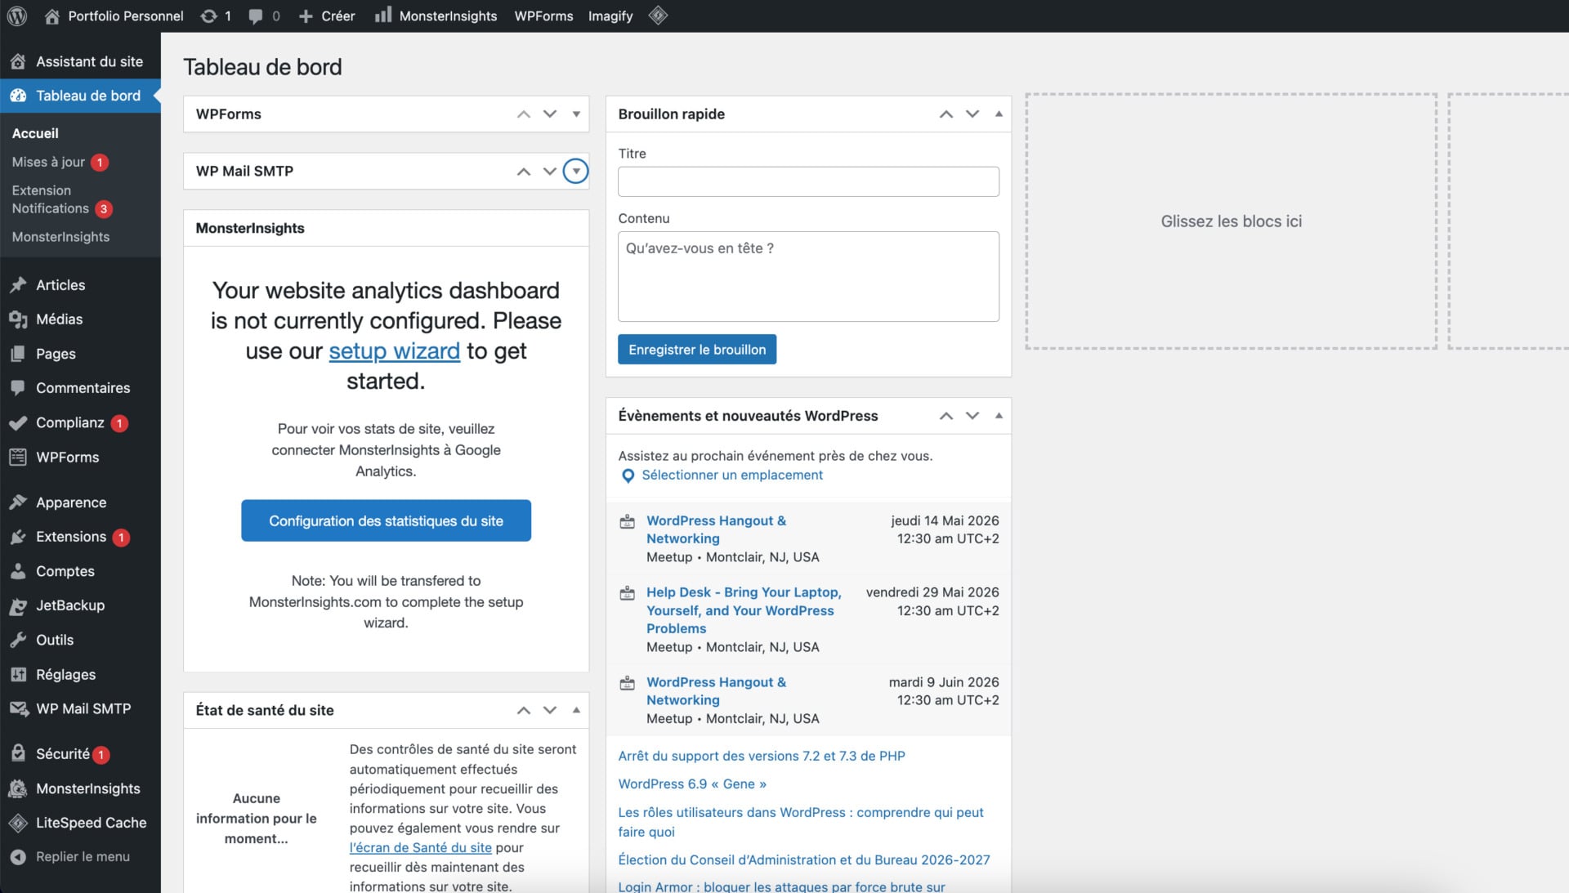Viewport: 1569px width, 893px height.
Task: Click the Sécurité notification badge
Action: (x=101, y=755)
